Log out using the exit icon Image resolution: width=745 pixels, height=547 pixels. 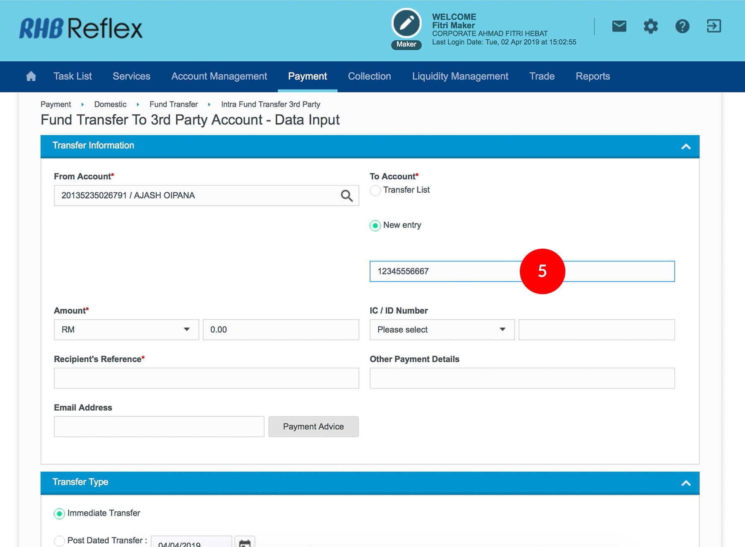pyautogui.click(x=714, y=26)
